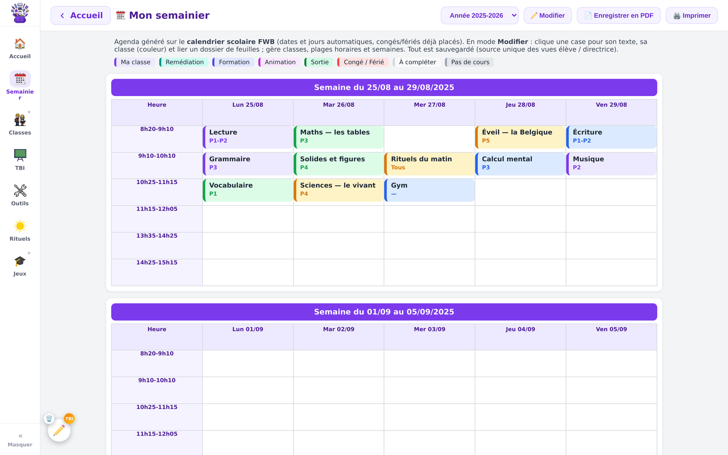The image size is (728, 455).
Task: Select the Solides et figures cell
Action: (x=339, y=164)
